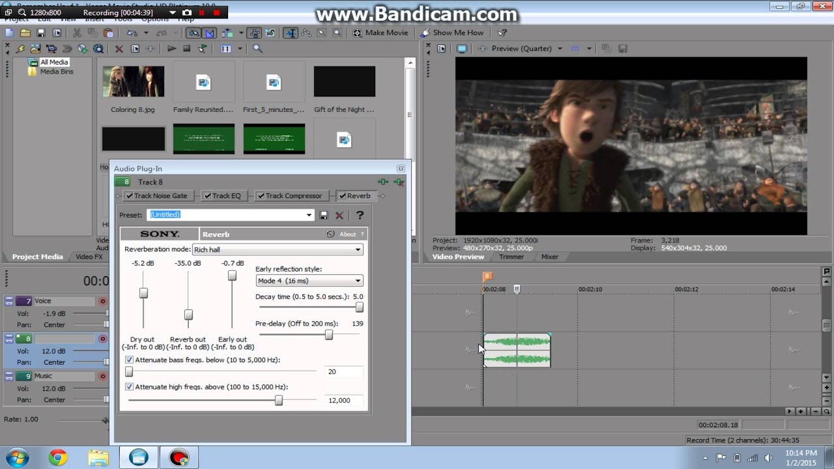Select All Media tree item
Image resolution: width=834 pixels, height=469 pixels.
click(54, 63)
